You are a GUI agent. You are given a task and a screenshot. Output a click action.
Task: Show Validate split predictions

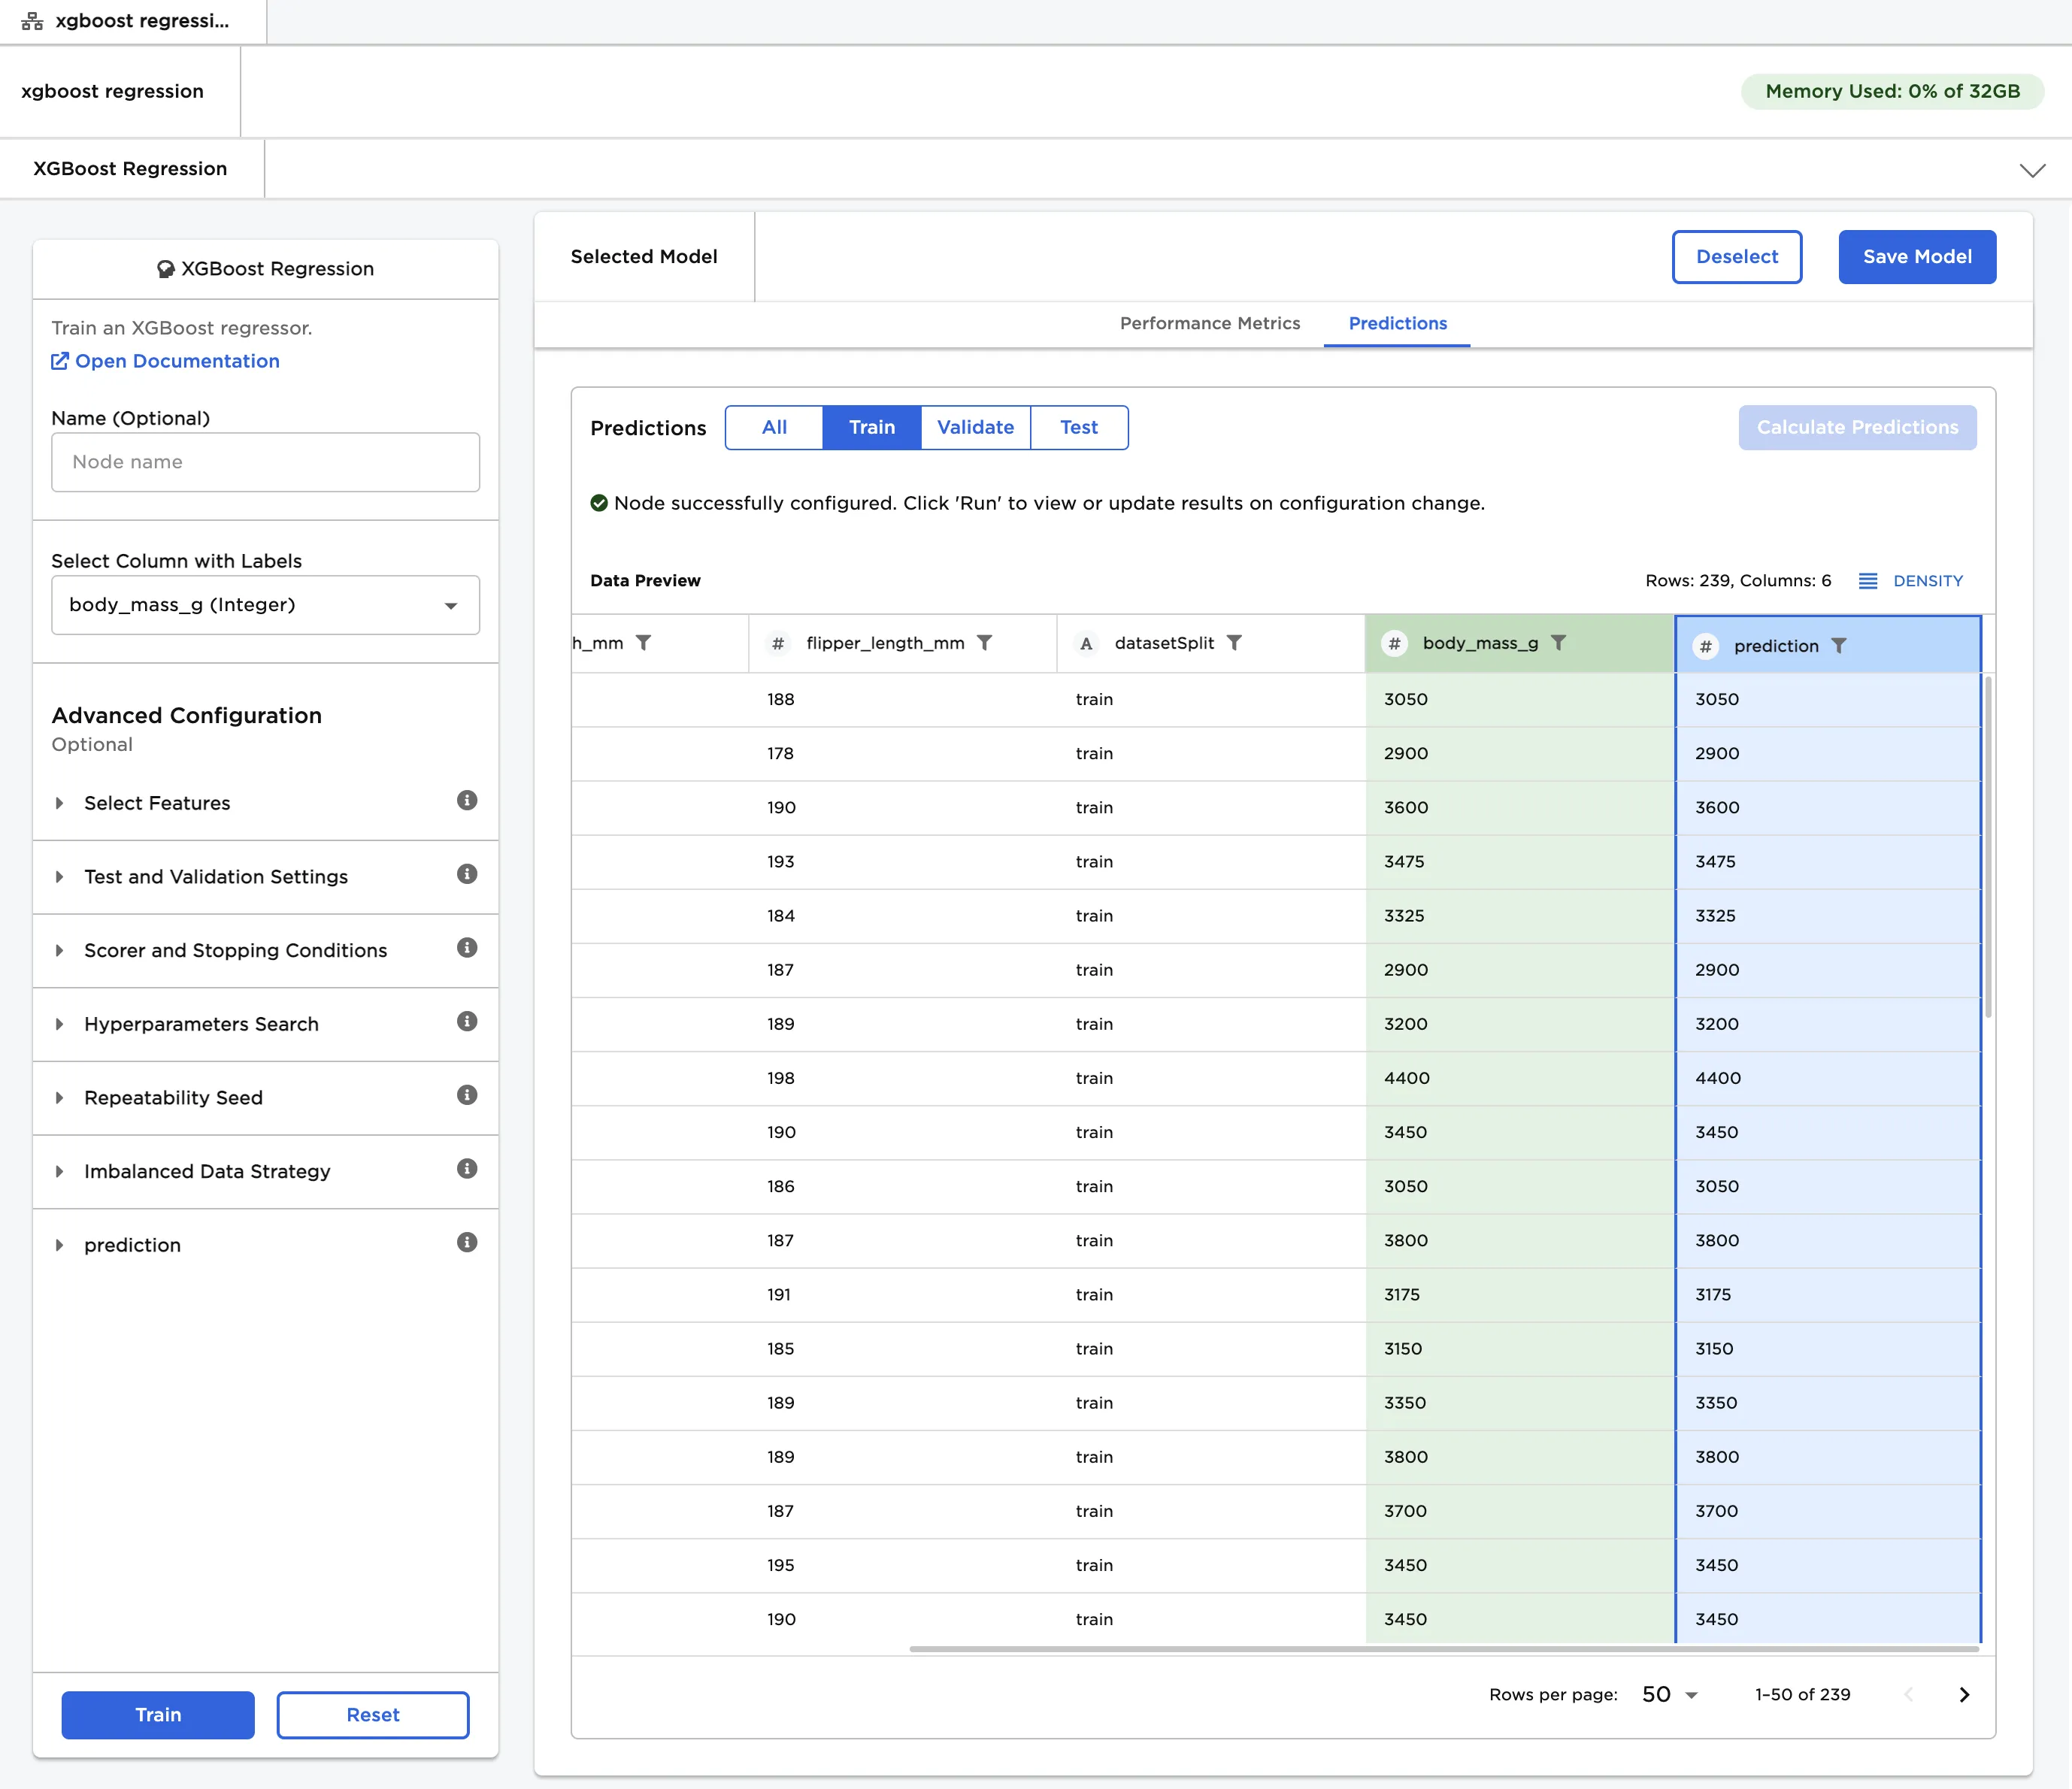point(974,427)
